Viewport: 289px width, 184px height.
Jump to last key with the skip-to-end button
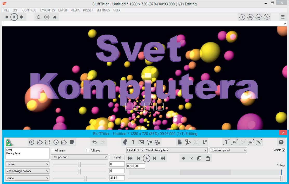pyautogui.click(x=163, y=158)
